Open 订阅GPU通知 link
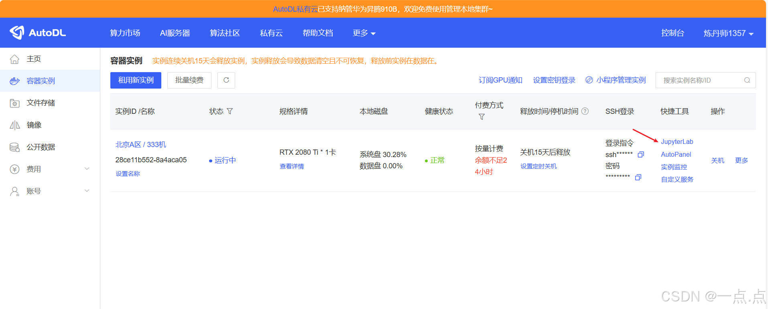Image resolution: width=768 pixels, height=309 pixels. [500, 80]
